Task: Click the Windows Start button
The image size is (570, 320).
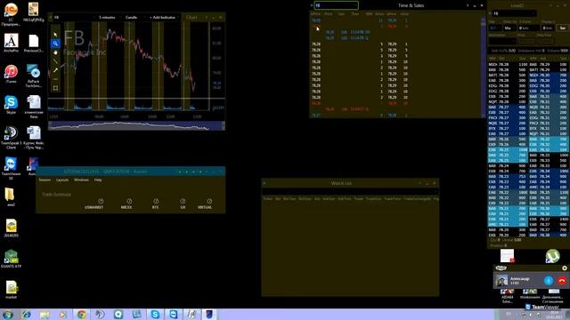Action: [7, 315]
